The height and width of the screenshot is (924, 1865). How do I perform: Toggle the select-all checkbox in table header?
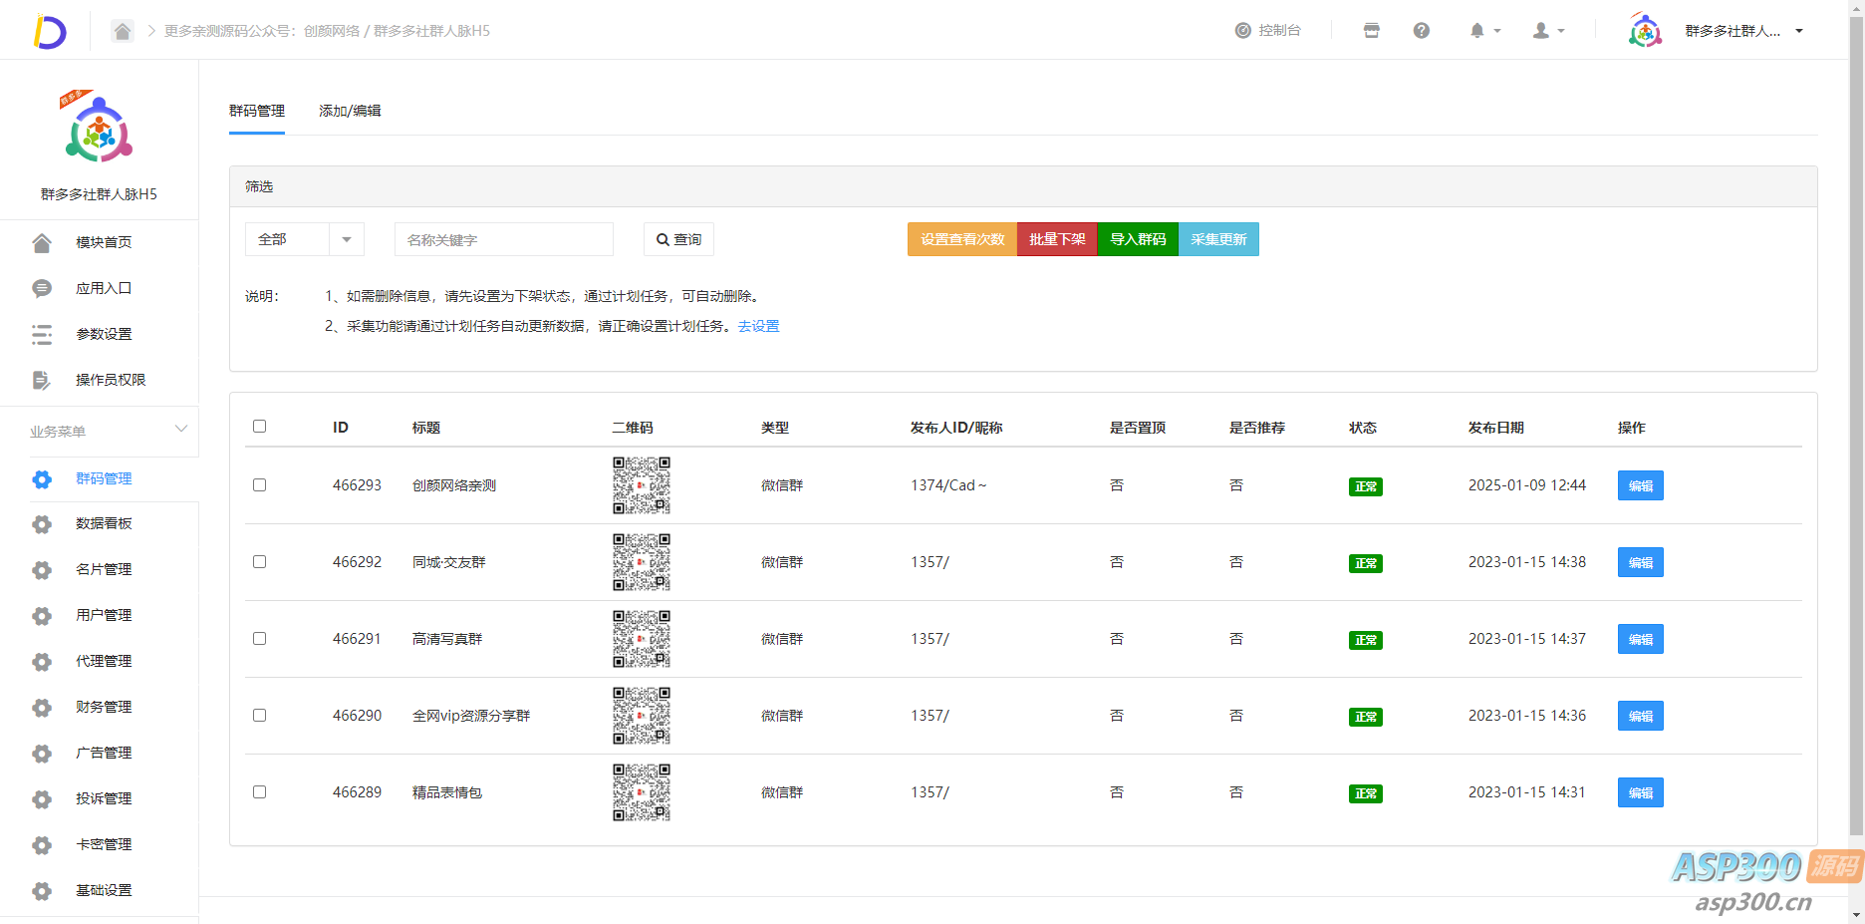click(260, 427)
